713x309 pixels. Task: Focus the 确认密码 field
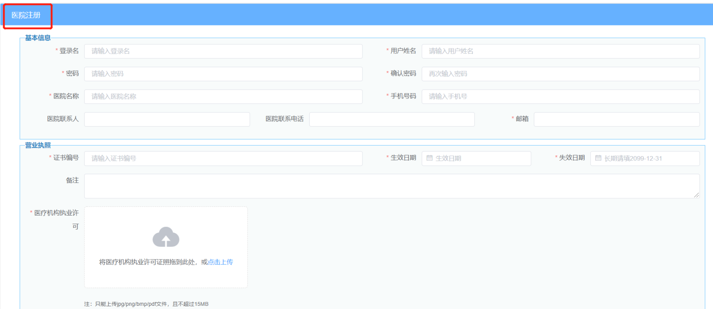click(560, 74)
